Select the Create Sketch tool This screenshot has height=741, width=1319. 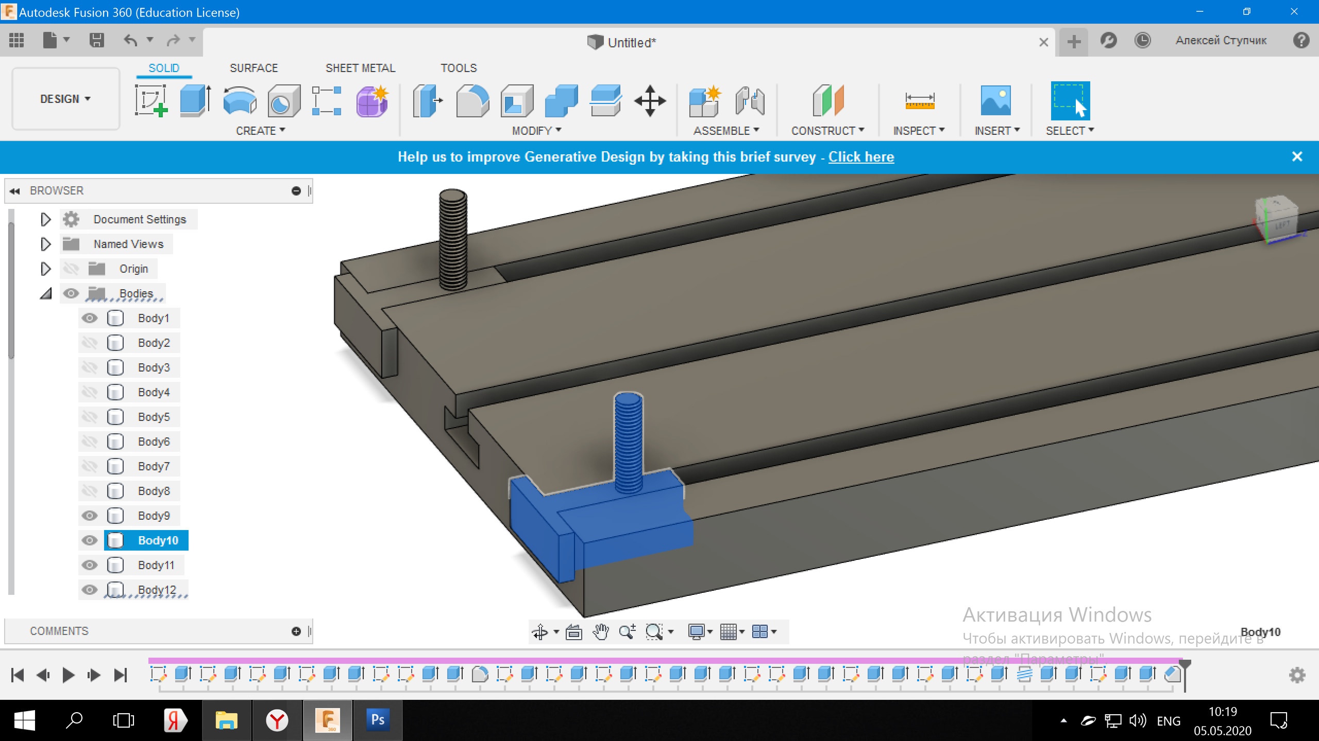[x=151, y=101]
